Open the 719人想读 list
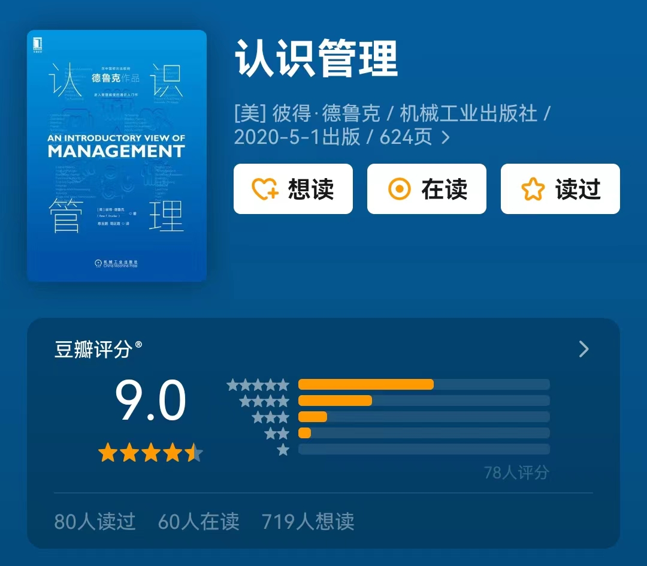 [308, 521]
